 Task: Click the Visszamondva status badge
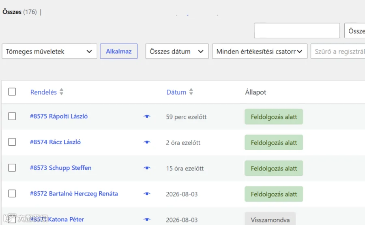[x=270, y=219]
